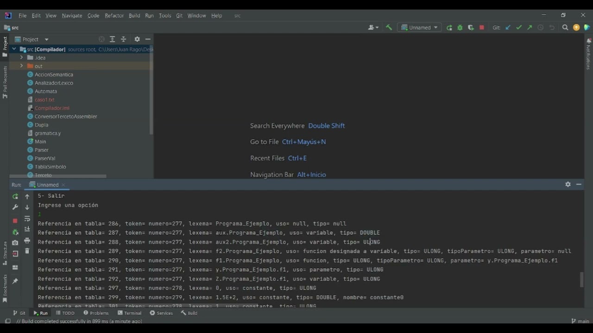Clear the Run console with the trash icon

pyautogui.click(x=28, y=251)
